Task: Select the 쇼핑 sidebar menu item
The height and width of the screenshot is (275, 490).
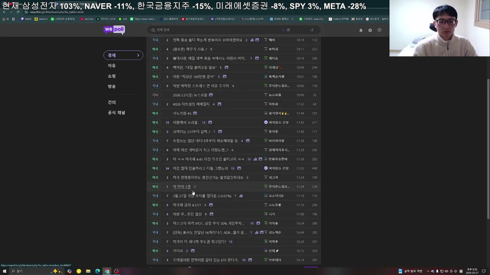Action: coord(111,76)
